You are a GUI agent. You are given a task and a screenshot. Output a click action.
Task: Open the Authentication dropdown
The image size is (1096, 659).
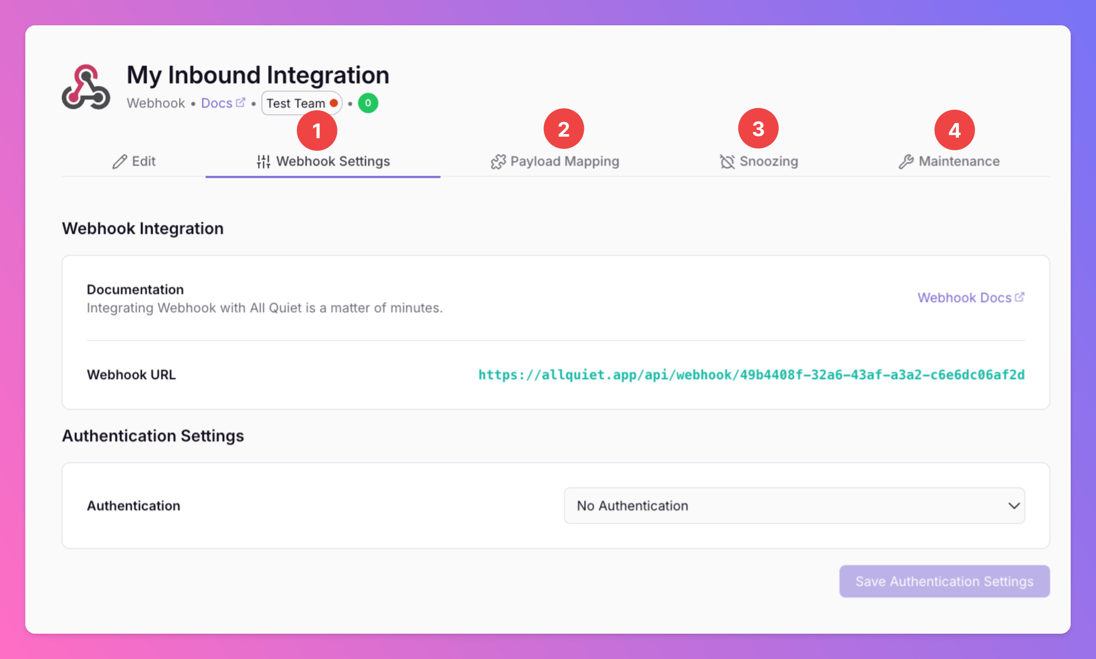[794, 506]
